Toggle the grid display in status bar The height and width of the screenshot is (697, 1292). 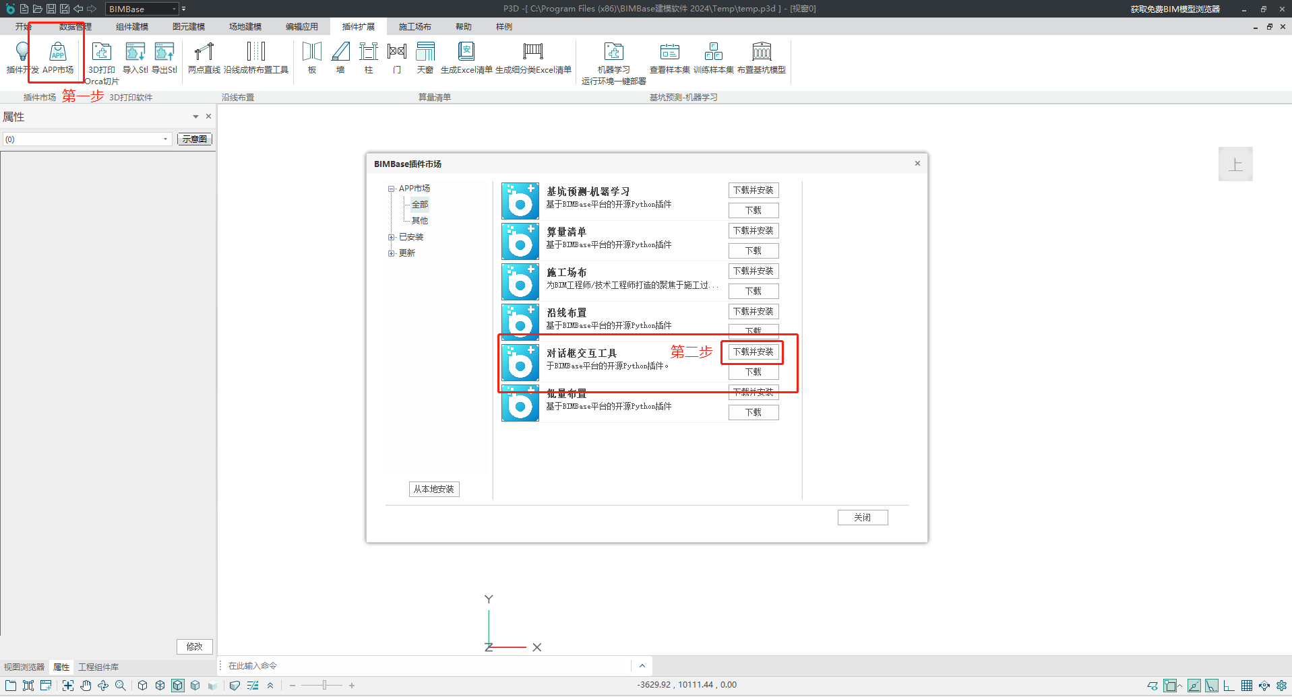(1247, 686)
